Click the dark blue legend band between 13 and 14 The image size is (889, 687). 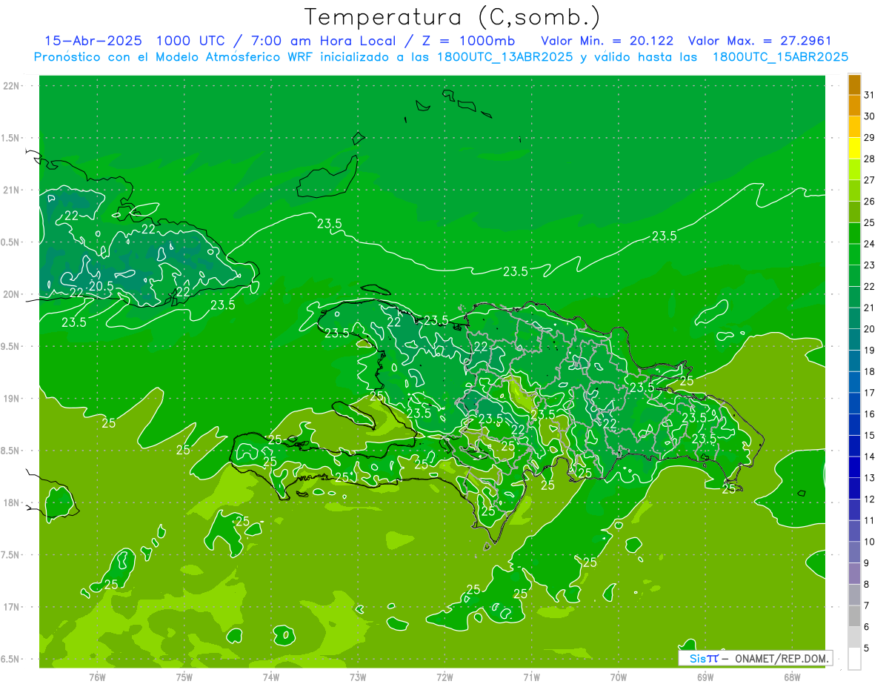pos(854,468)
